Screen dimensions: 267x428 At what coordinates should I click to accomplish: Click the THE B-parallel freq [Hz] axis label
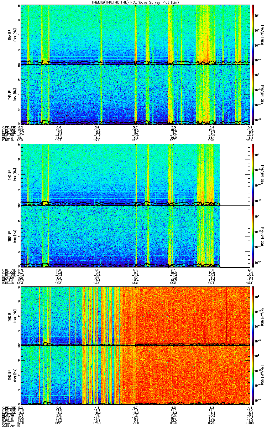coord(14,376)
